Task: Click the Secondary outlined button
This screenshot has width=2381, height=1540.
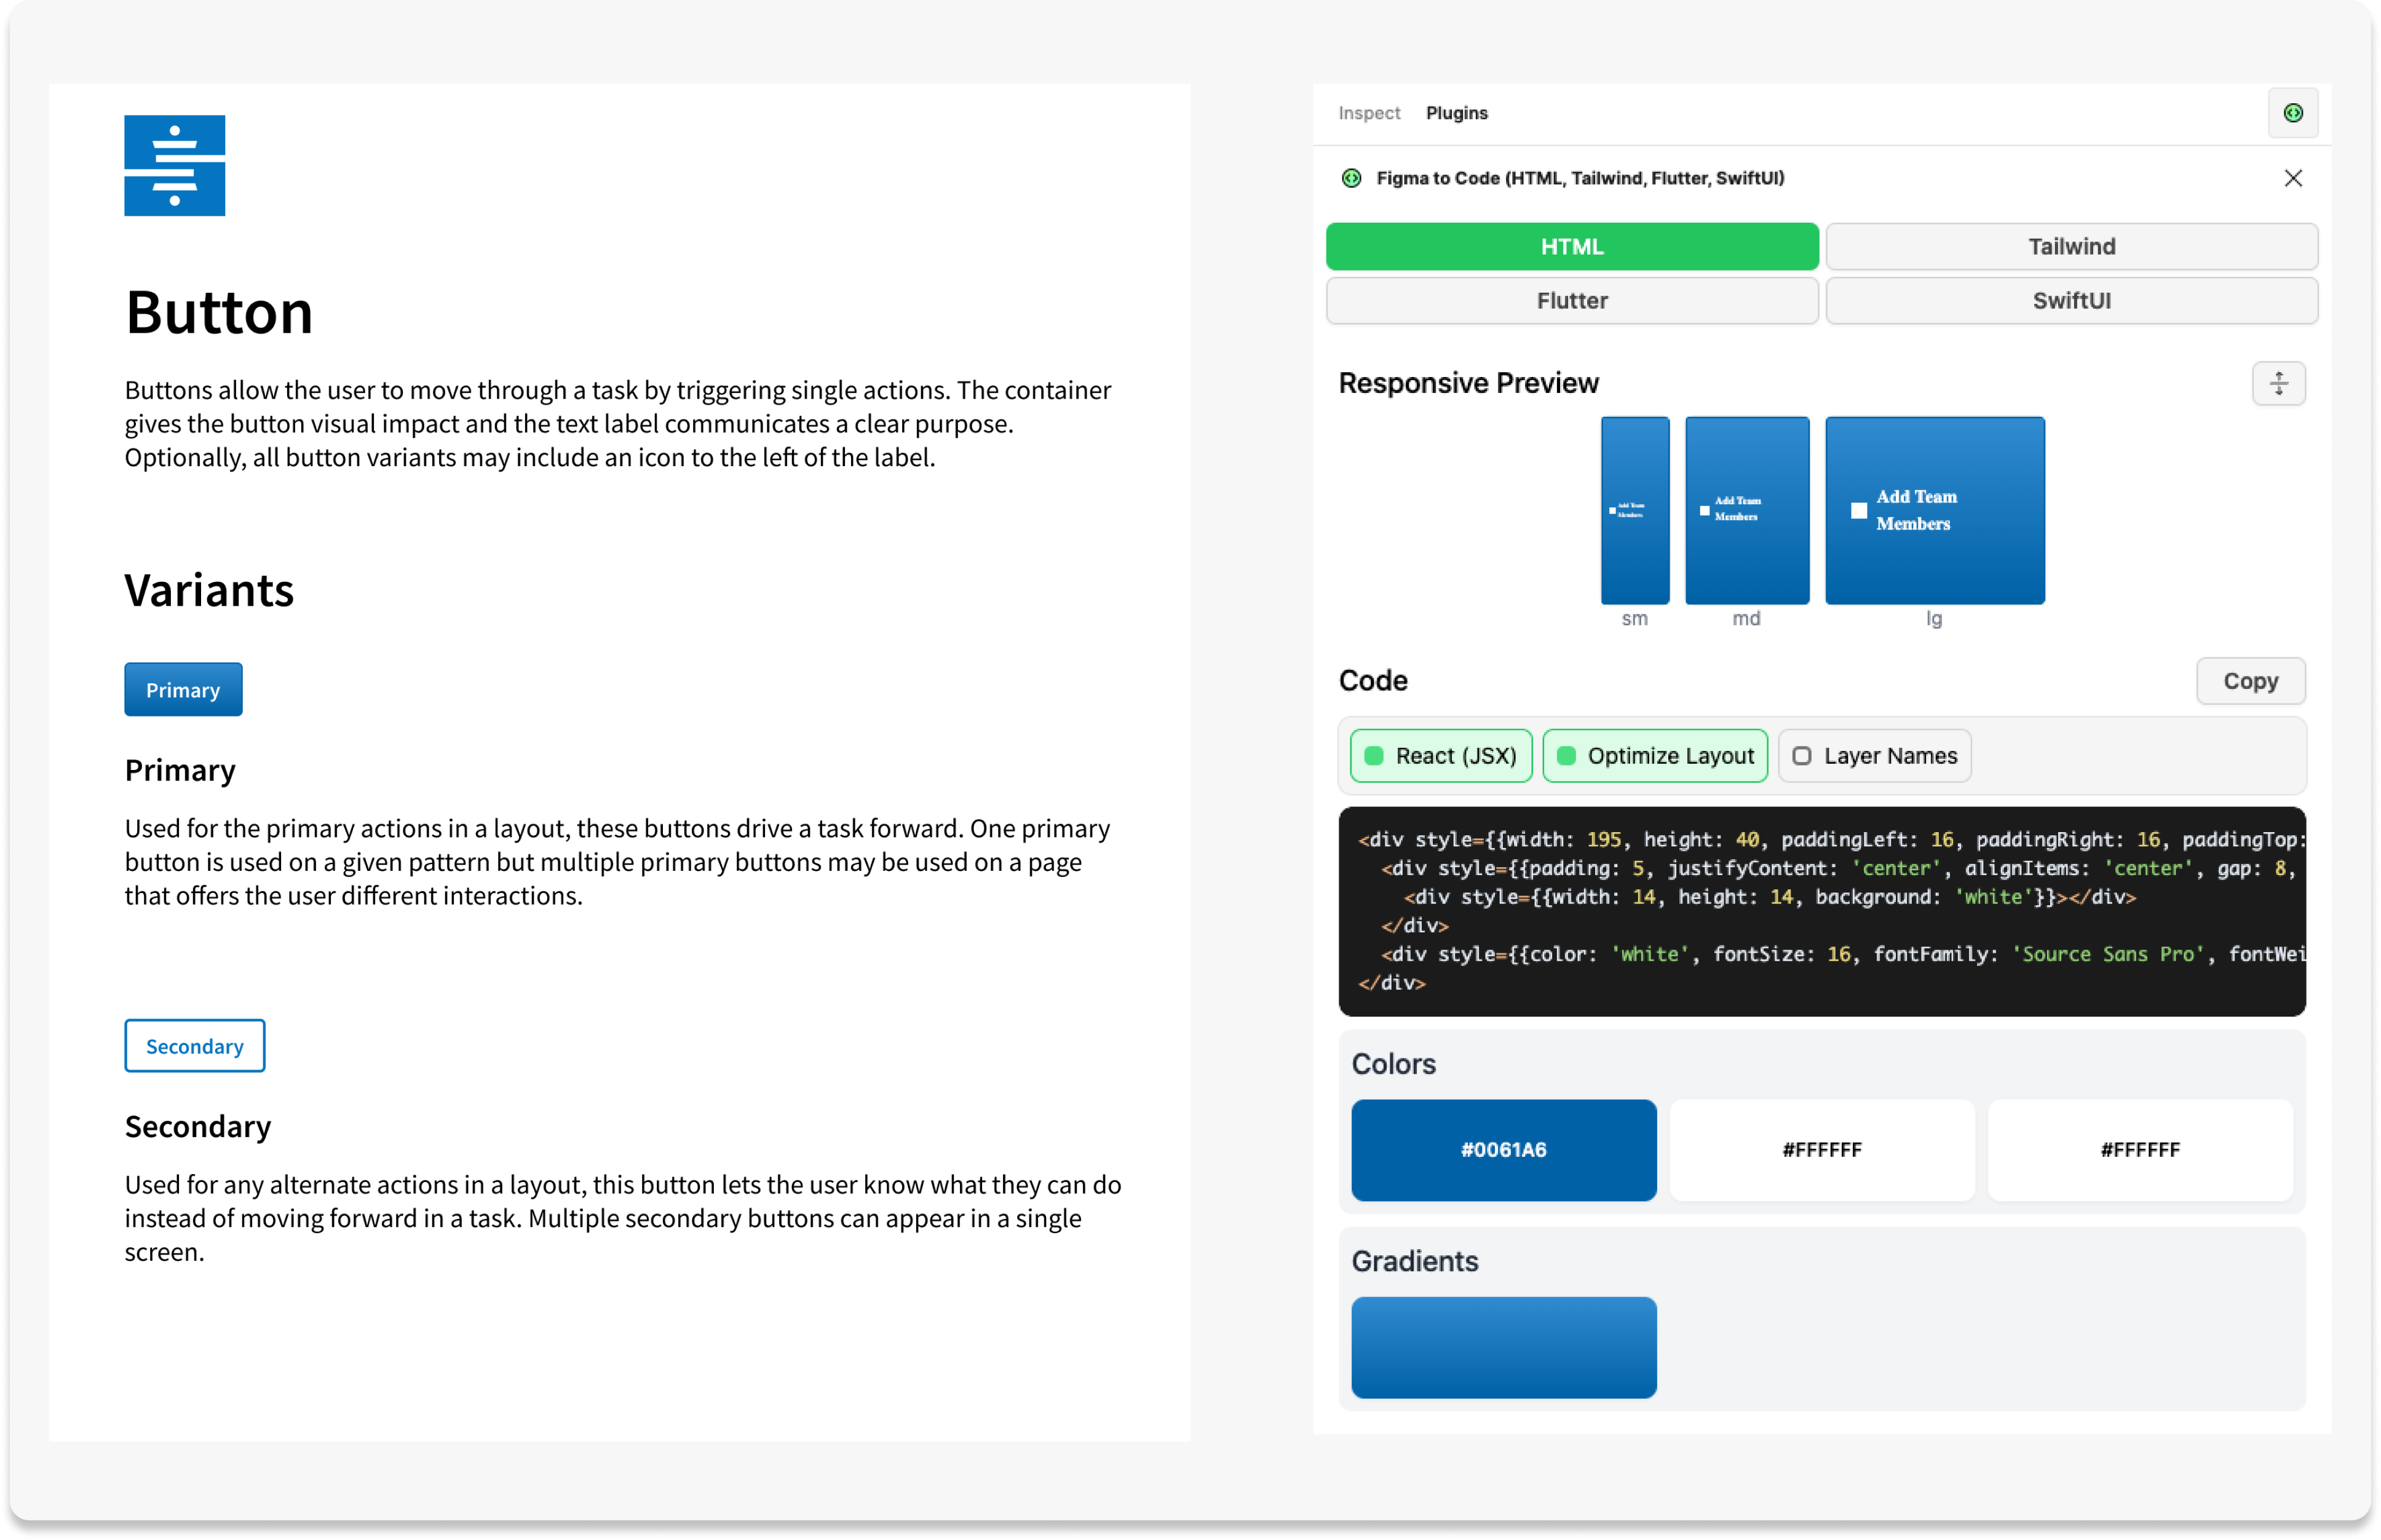Action: tap(195, 1046)
